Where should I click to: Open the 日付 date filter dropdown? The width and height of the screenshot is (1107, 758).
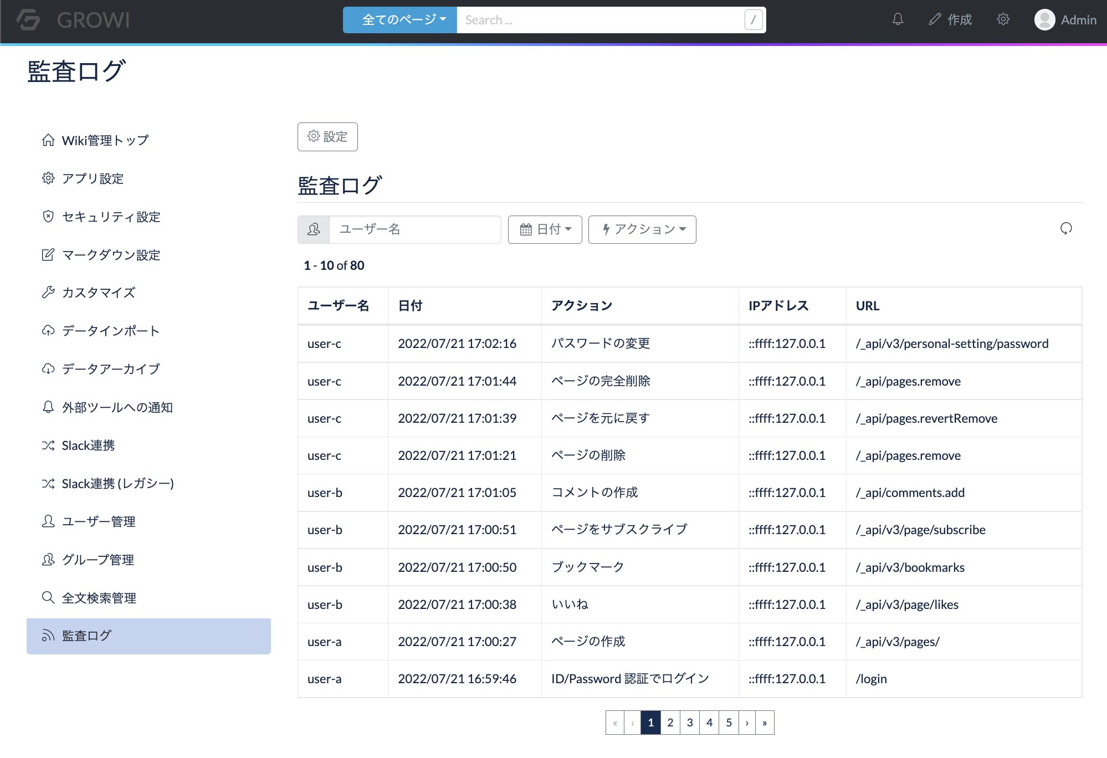click(545, 229)
